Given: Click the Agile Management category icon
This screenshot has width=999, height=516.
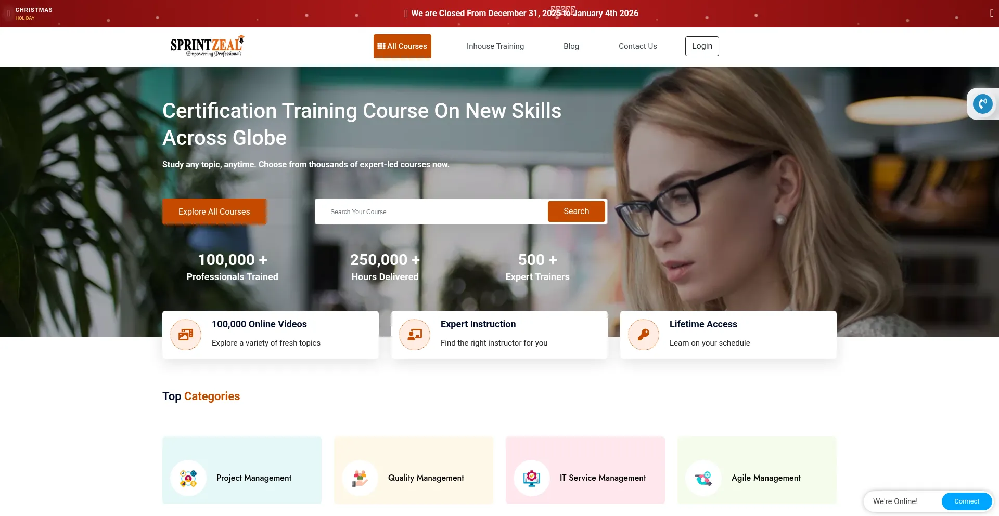Looking at the screenshot, I should click(x=703, y=478).
